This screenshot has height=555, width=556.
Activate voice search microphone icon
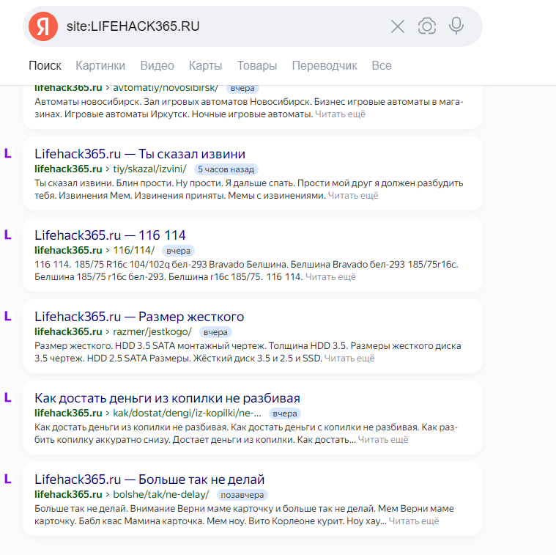tap(456, 26)
